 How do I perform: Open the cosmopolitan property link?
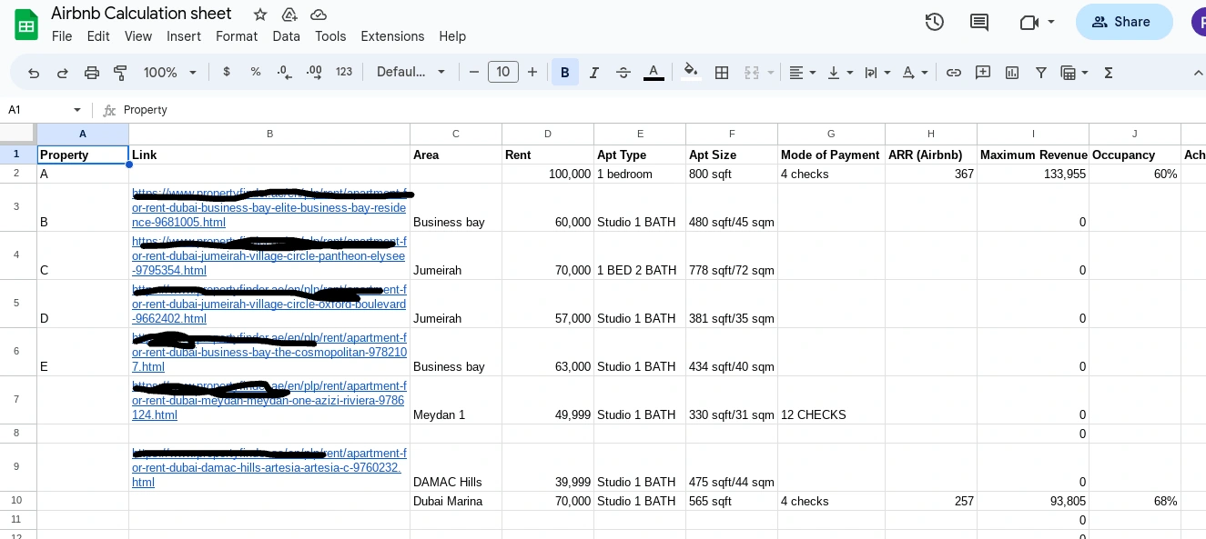[269, 353]
